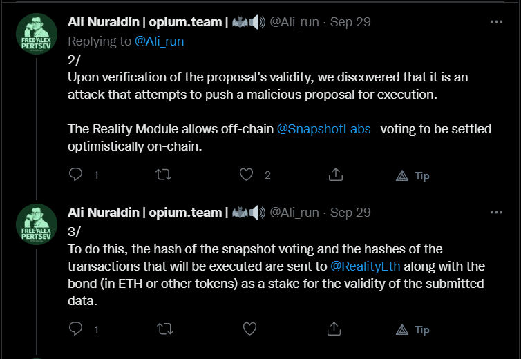Open the more options menu on tweet 2/
521x359 pixels.
(x=496, y=22)
